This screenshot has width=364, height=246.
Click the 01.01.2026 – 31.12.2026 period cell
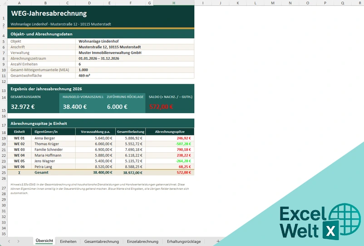pos(135,58)
